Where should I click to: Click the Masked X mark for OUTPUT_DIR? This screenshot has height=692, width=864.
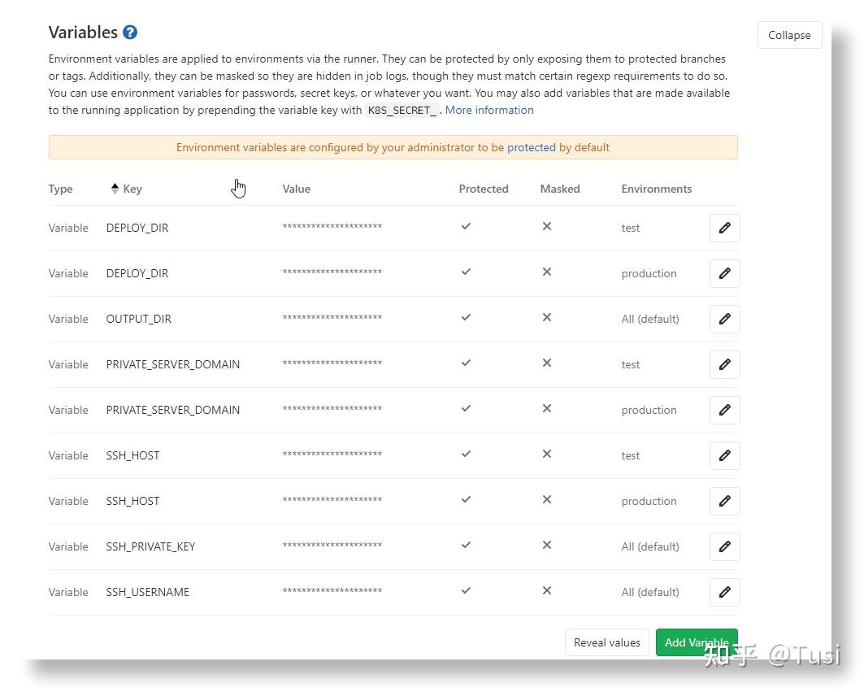(x=547, y=318)
